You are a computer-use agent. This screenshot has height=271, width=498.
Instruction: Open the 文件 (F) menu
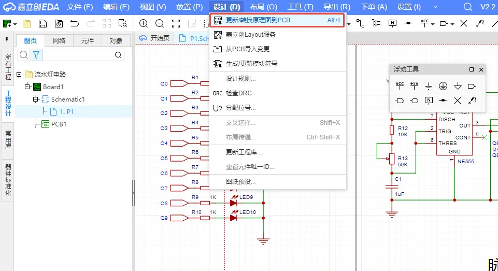(x=80, y=7)
